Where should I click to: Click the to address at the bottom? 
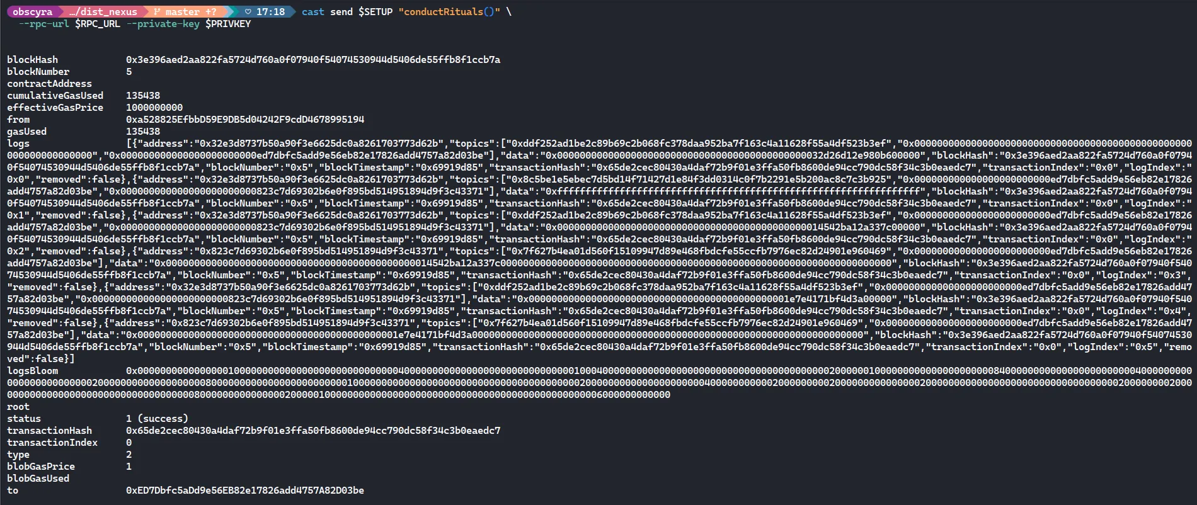point(245,491)
